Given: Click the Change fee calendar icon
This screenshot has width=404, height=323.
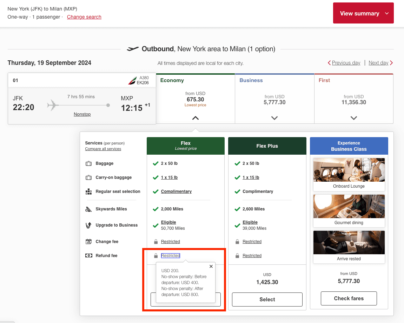Looking at the screenshot, I should pyautogui.click(x=88, y=242).
